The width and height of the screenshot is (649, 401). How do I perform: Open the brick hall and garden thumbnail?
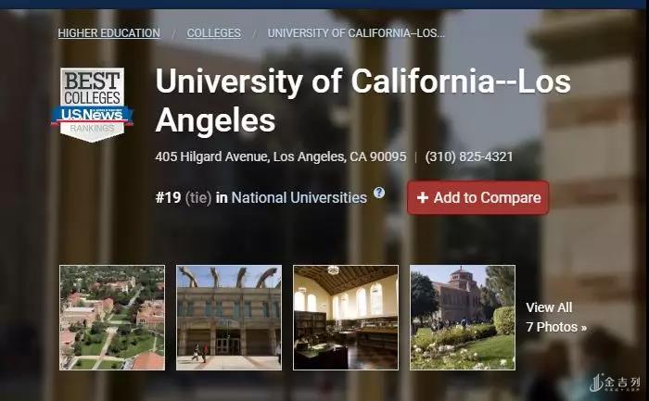[463, 318]
